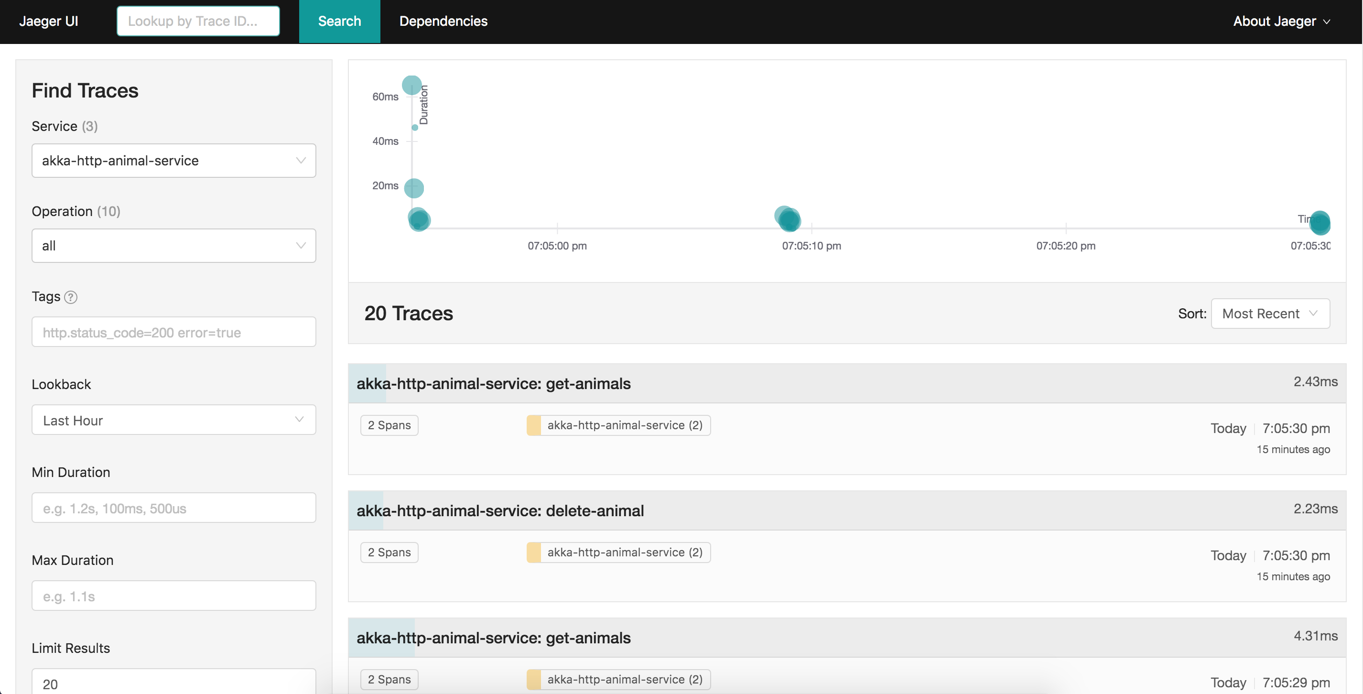The width and height of the screenshot is (1363, 694).
Task: Switch to the Dependencies tab
Action: 443,21
